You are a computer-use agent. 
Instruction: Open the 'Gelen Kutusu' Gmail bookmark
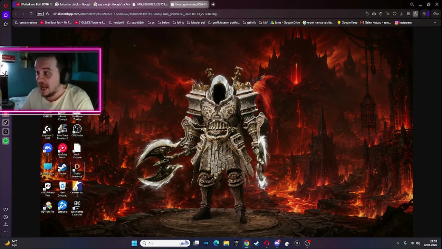[375, 22]
